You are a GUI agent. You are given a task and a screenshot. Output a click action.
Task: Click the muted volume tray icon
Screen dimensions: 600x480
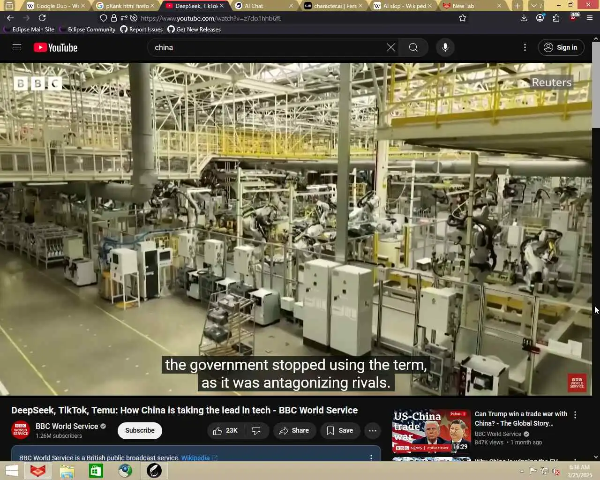[556, 471]
